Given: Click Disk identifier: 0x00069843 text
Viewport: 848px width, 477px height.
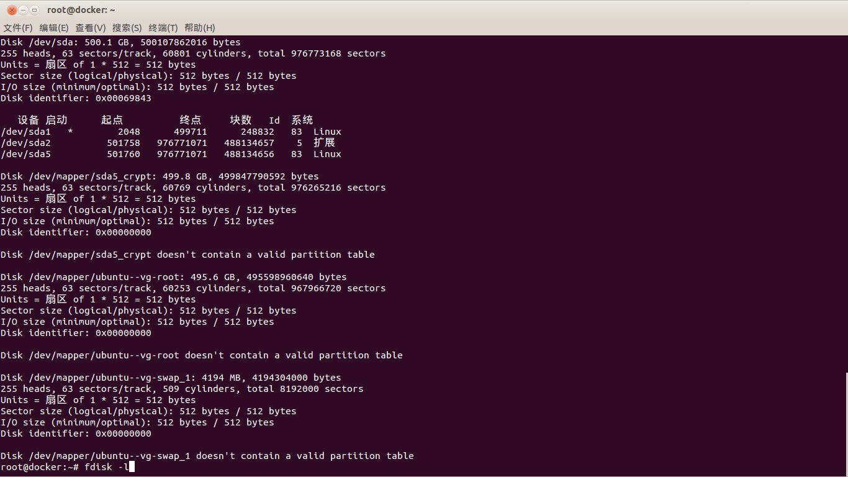Looking at the screenshot, I should 76,98.
